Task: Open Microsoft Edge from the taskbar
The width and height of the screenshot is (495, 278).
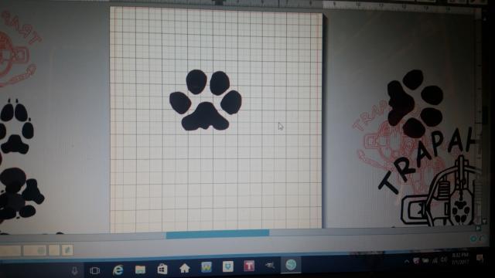Action: point(118,270)
